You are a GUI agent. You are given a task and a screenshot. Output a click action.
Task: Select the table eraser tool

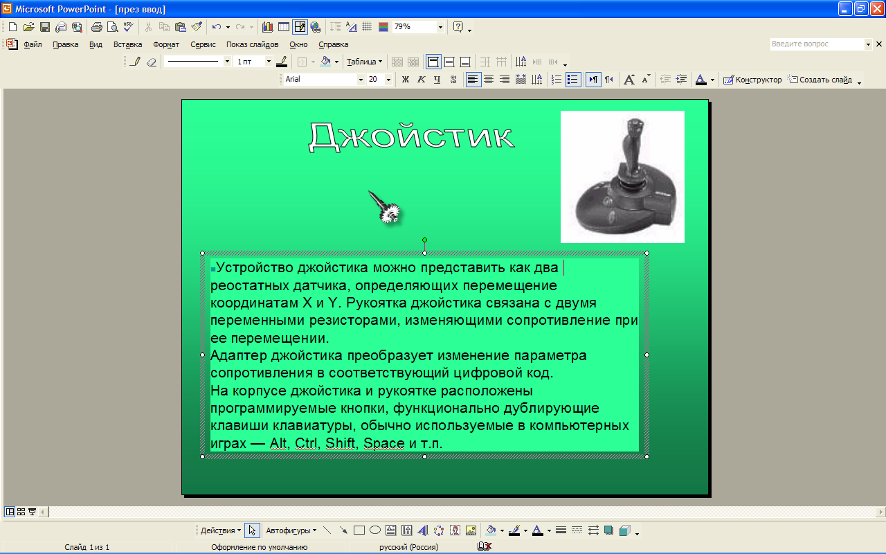click(152, 62)
